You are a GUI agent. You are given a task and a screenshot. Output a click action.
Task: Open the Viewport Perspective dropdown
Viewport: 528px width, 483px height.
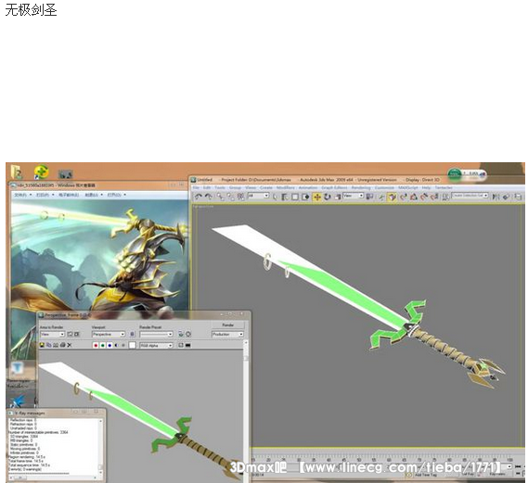pos(109,335)
